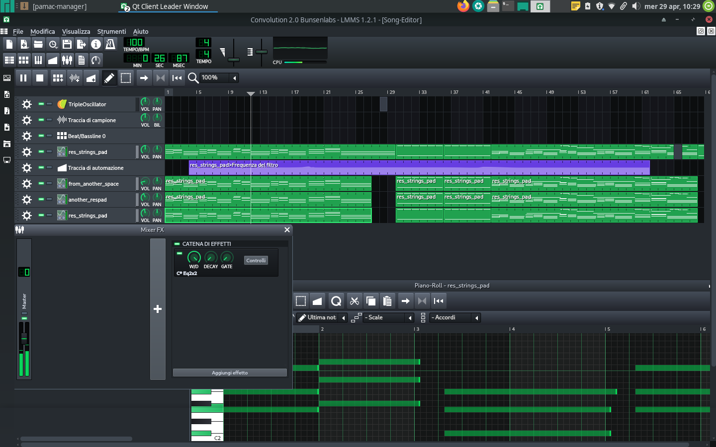Open the File menu
Viewport: 716px width, 447px height.
[18, 31]
